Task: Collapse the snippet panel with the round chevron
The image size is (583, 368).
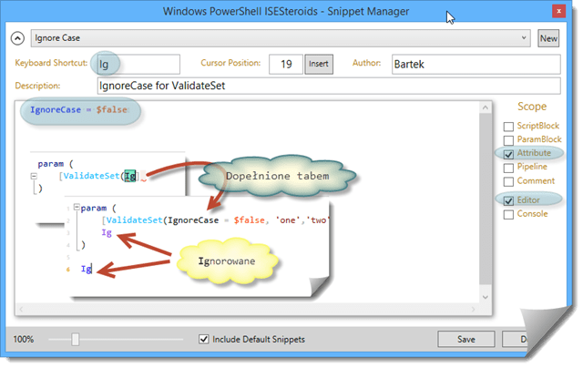Action: click(18, 39)
